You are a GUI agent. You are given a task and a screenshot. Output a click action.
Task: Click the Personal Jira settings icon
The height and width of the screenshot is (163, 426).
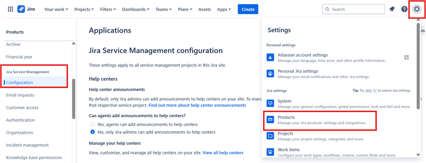270,74
